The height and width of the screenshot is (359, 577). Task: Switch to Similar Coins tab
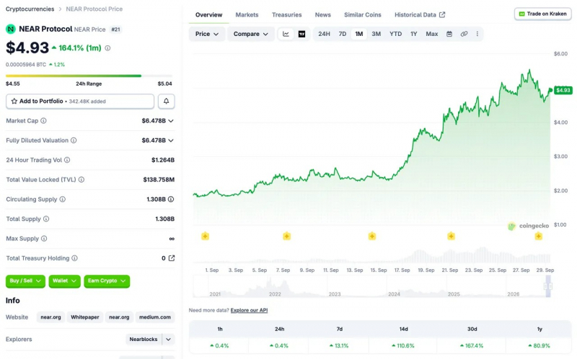pos(363,14)
